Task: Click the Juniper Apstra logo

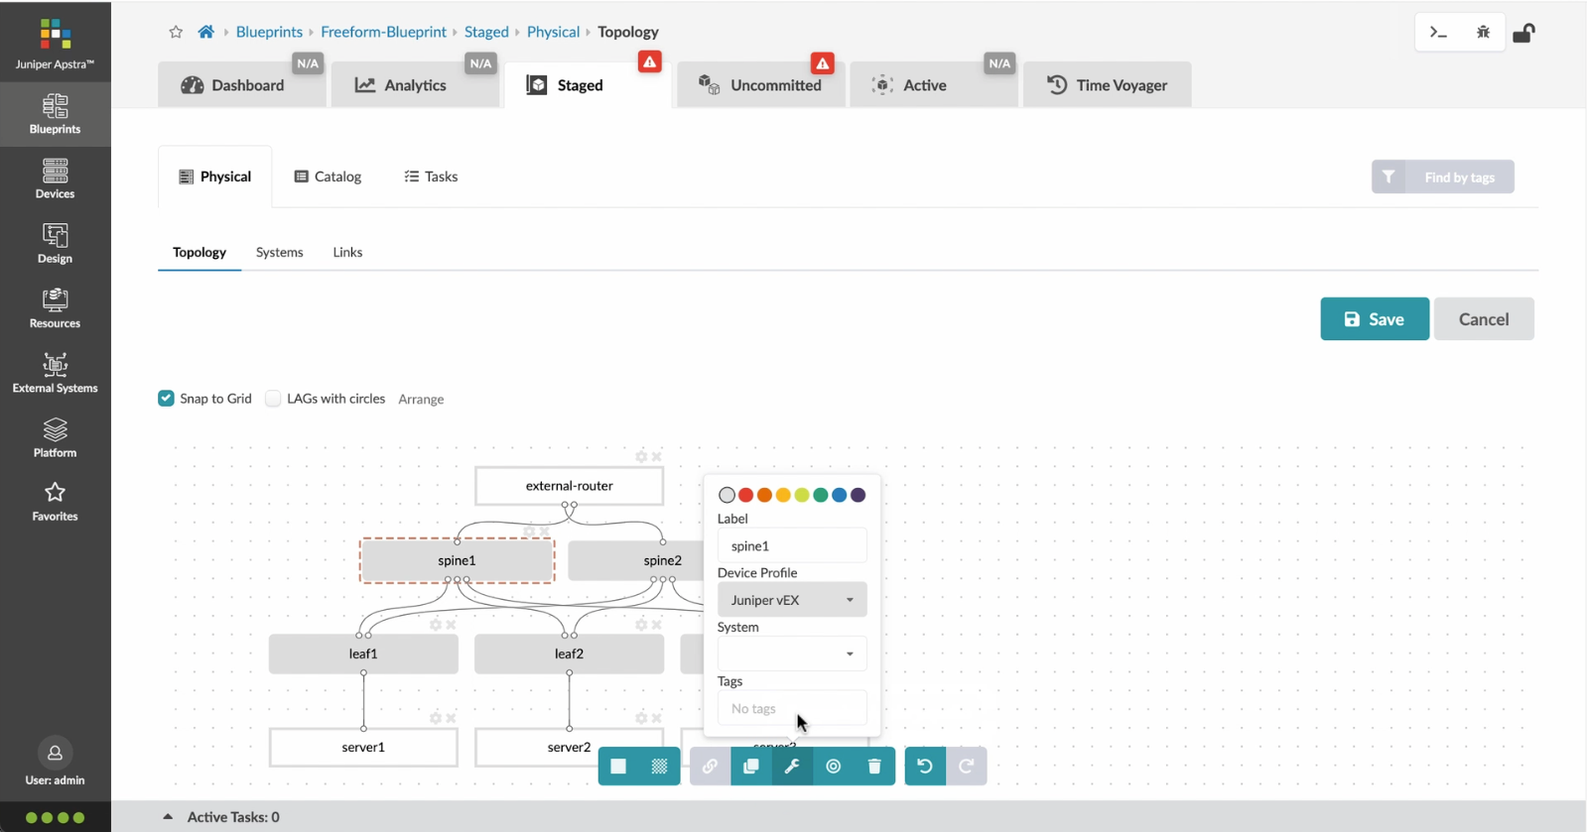Action: tap(55, 44)
